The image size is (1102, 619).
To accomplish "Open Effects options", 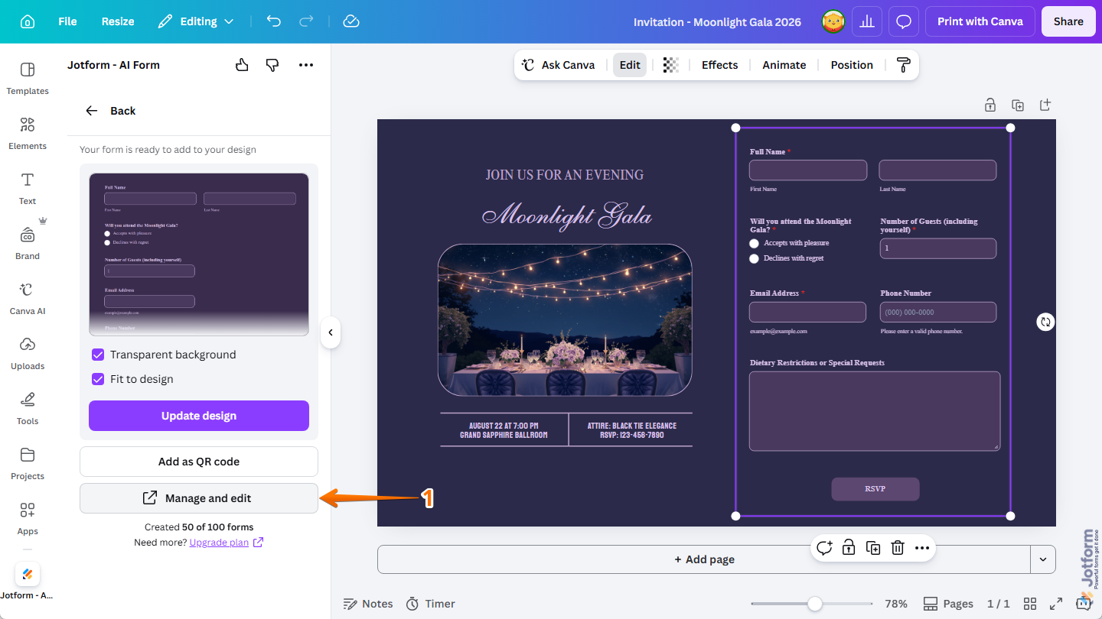I will click(x=719, y=65).
